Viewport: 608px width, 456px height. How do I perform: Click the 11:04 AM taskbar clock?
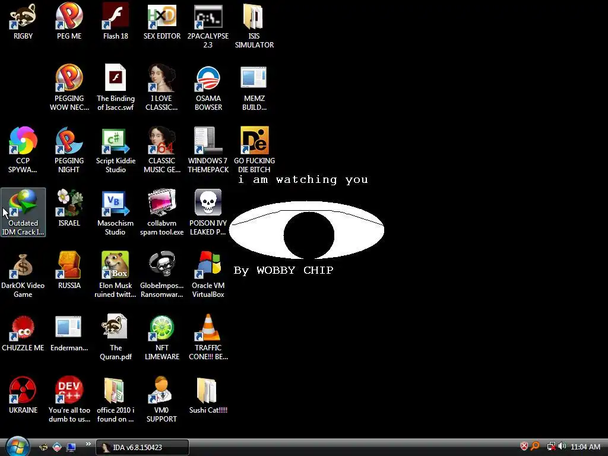pyautogui.click(x=585, y=447)
